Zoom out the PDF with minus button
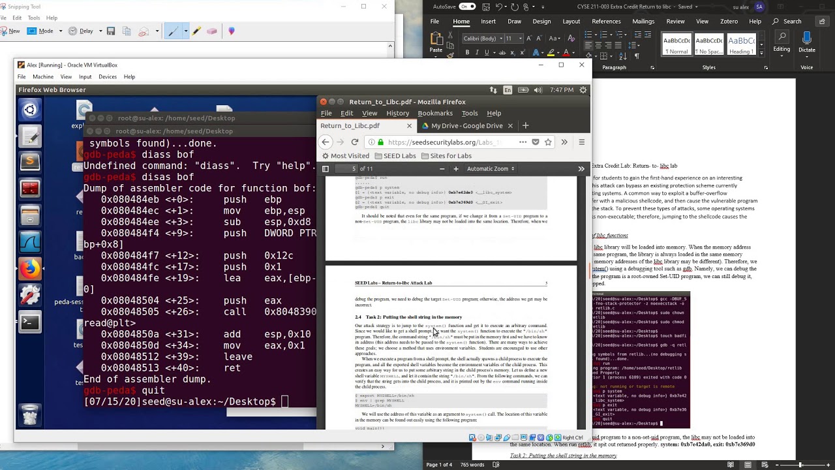The image size is (835, 470). coord(442,169)
